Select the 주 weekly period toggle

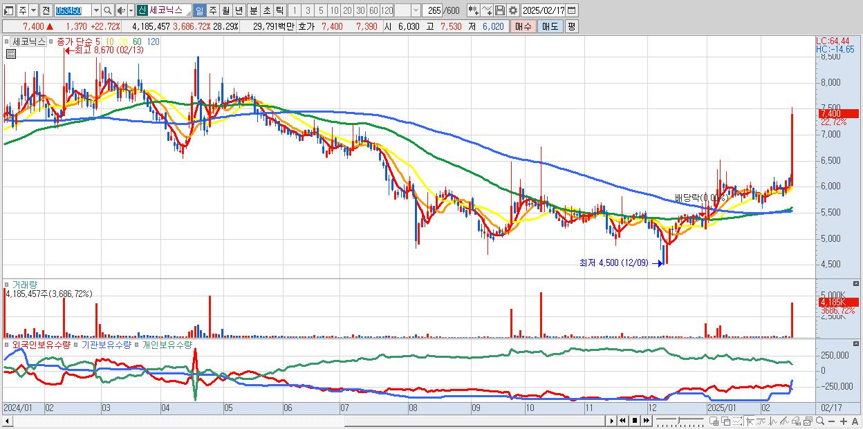click(212, 10)
